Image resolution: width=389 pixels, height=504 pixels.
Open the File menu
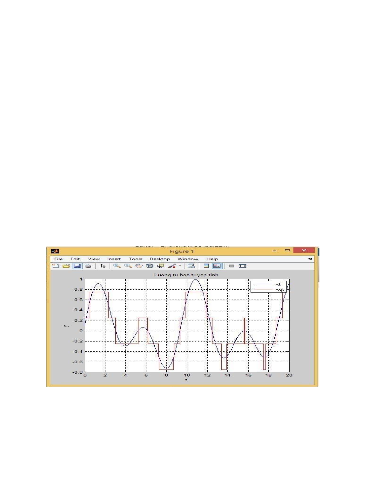pyautogui.click(x=58, y=259)
